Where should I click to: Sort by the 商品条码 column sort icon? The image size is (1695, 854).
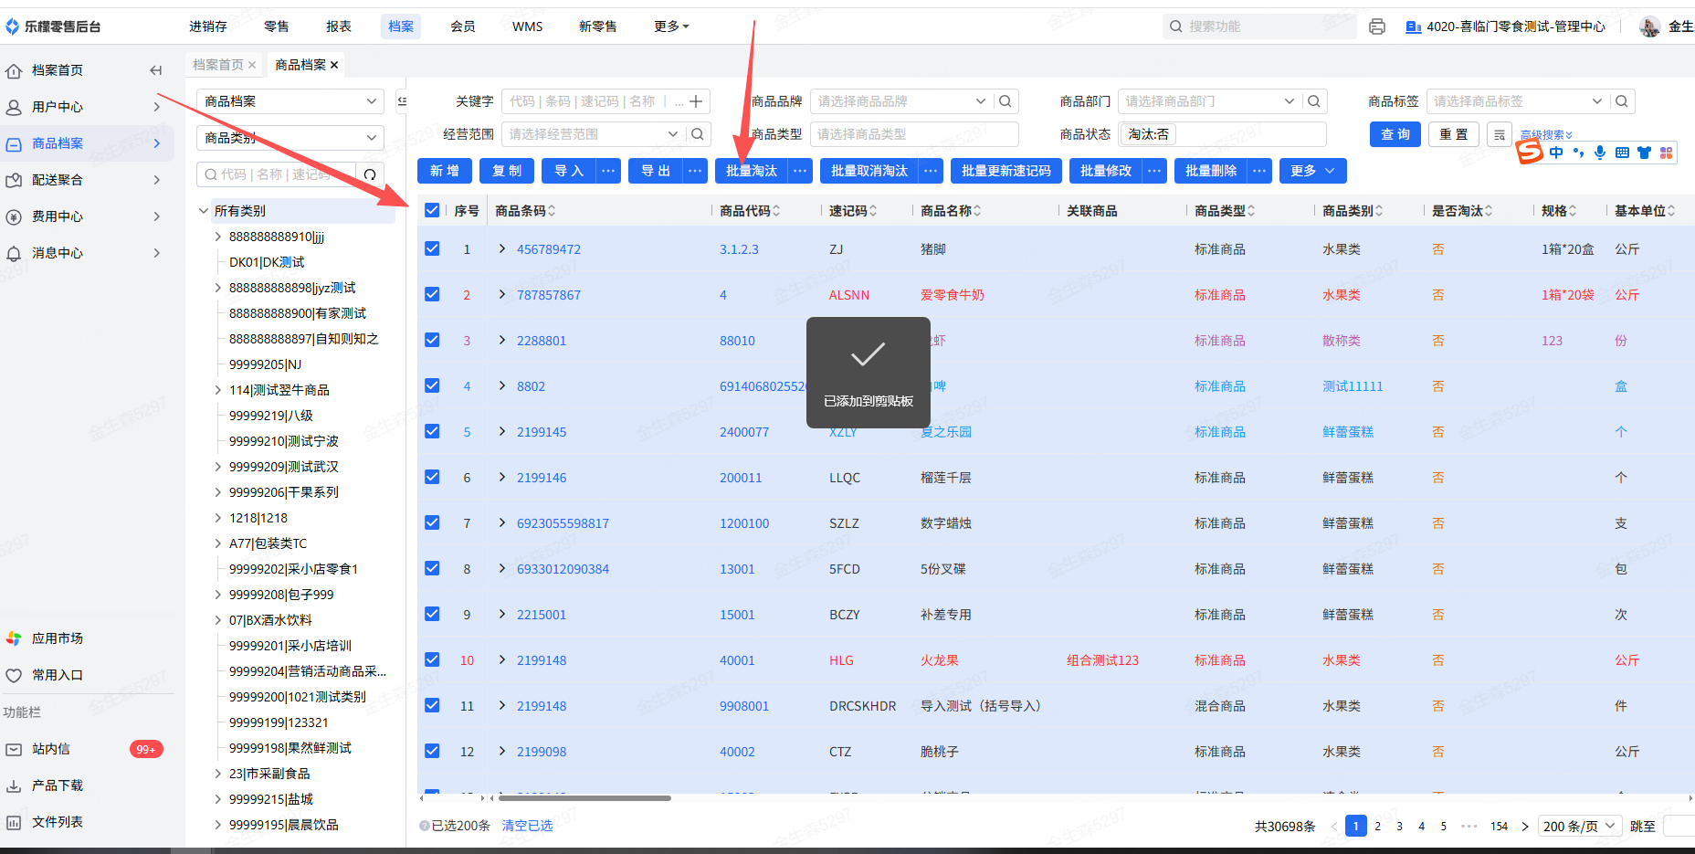click(552, 211)
